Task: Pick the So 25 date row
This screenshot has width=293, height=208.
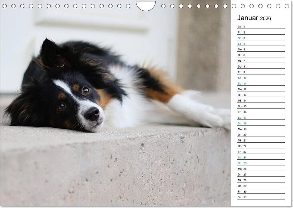Action: (x=261, y=163)
